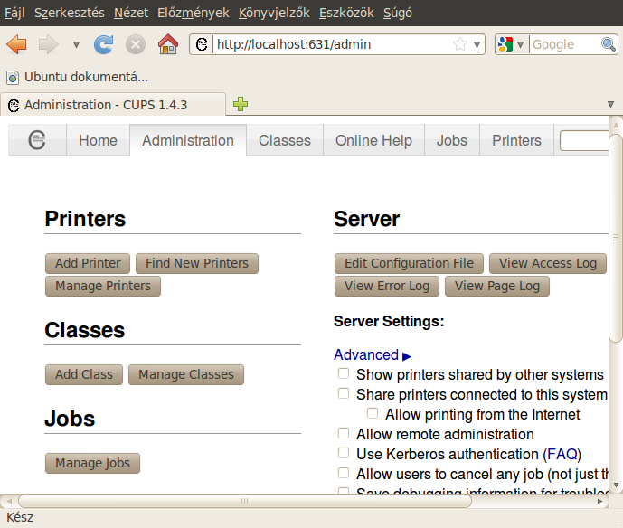The width and height of the screenshot is (623, 528).
Task: Click the Kész status bar text
Action: point(20,517)
